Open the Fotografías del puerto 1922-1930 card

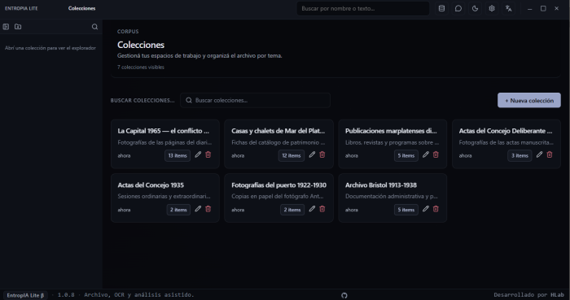click(x=278, y=198)
